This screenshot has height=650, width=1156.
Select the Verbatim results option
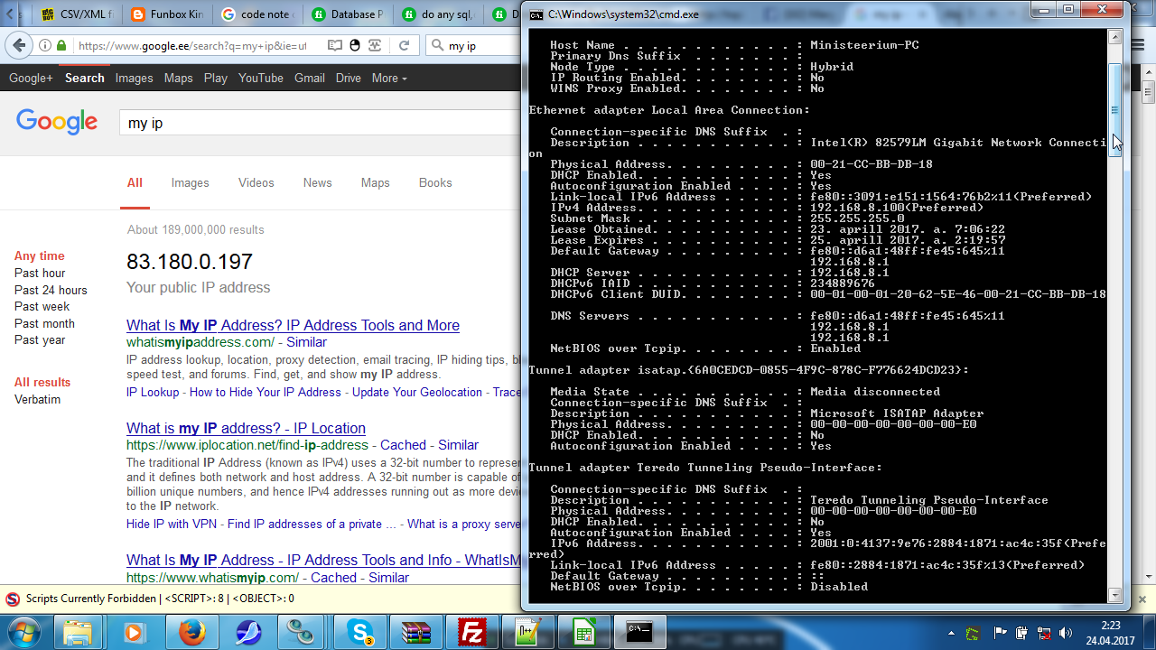tap(37, 399)
